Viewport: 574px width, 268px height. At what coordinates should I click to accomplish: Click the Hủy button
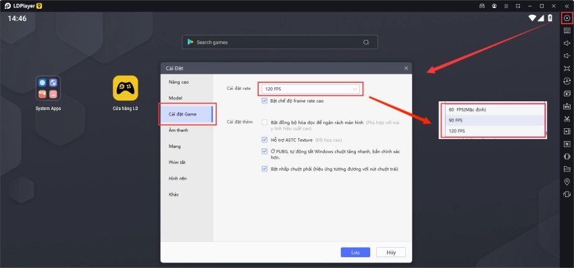pos(391,252)
